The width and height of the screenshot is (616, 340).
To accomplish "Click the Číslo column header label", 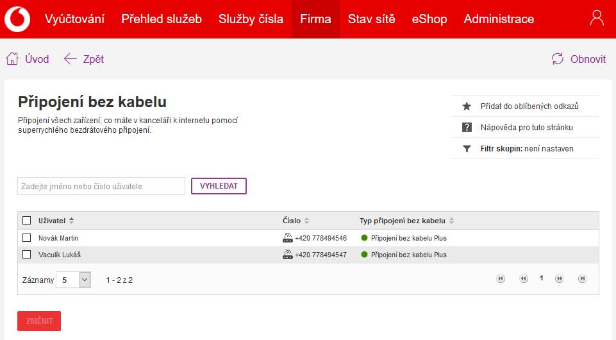I will point(292,221).
